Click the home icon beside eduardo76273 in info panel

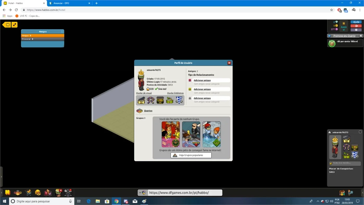click(330, 132)
